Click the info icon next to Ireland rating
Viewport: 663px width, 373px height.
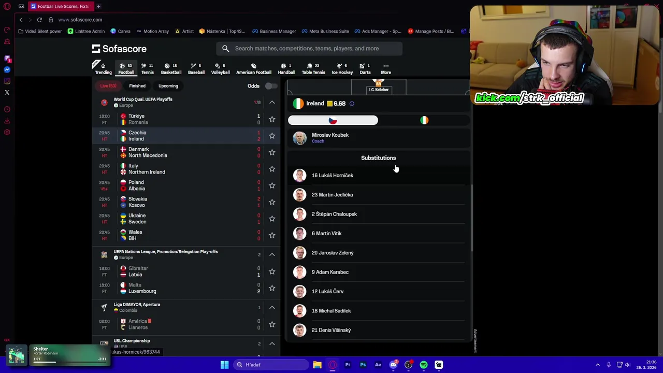352,104
